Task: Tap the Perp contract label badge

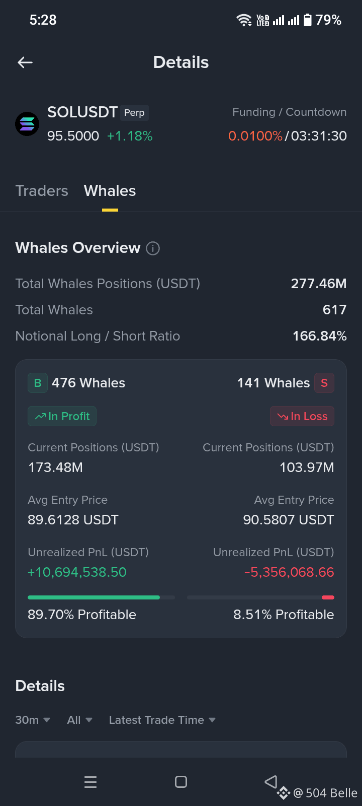Action: click(x=134, y=113)
